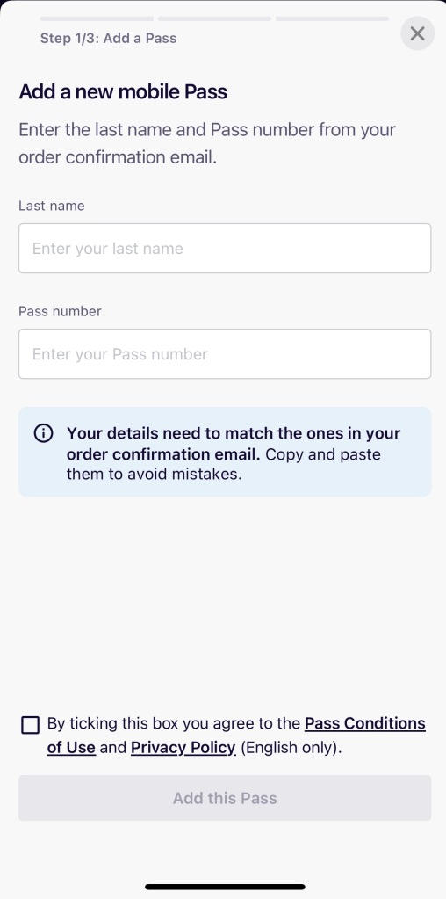The width and height of the screenshot is (446, 899).
Task: Focus the Last name input field
Action: pyautogui.click(x=225, y=248)
